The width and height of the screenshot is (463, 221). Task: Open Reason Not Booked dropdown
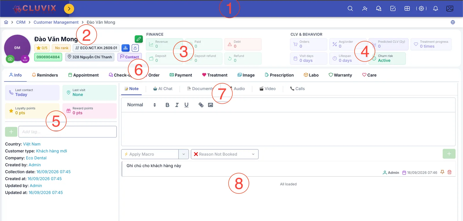(x=225, y=154)
